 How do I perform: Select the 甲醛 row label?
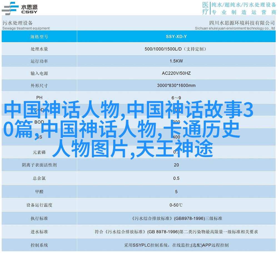(39, 192)
